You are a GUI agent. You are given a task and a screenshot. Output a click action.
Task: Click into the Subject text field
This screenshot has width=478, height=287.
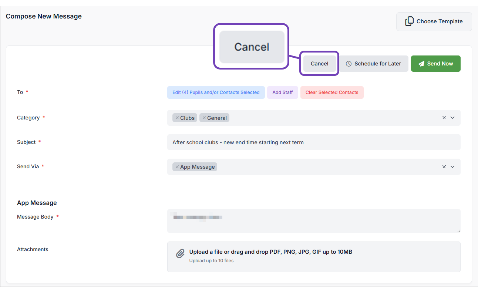tap(314, 142)
